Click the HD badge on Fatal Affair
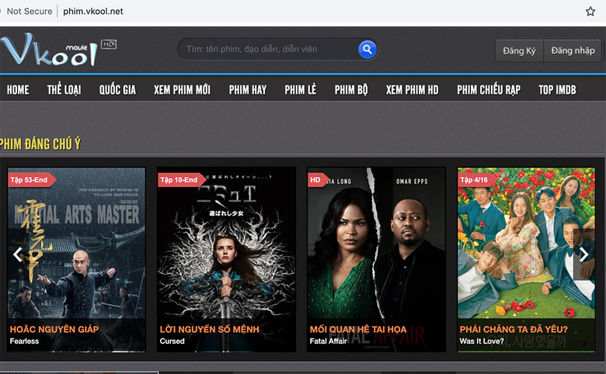 point(316,180)
